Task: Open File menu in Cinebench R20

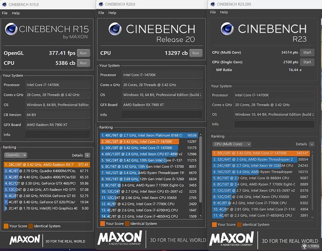Action: pos(101,13)
